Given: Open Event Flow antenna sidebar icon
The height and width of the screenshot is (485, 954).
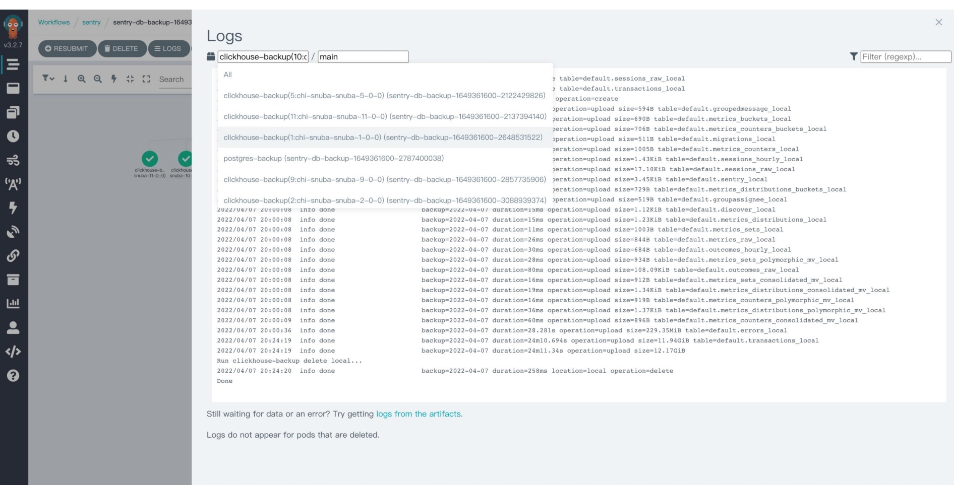Looking at the screenshot, I should pyautogui.click(x=13, y=184).
